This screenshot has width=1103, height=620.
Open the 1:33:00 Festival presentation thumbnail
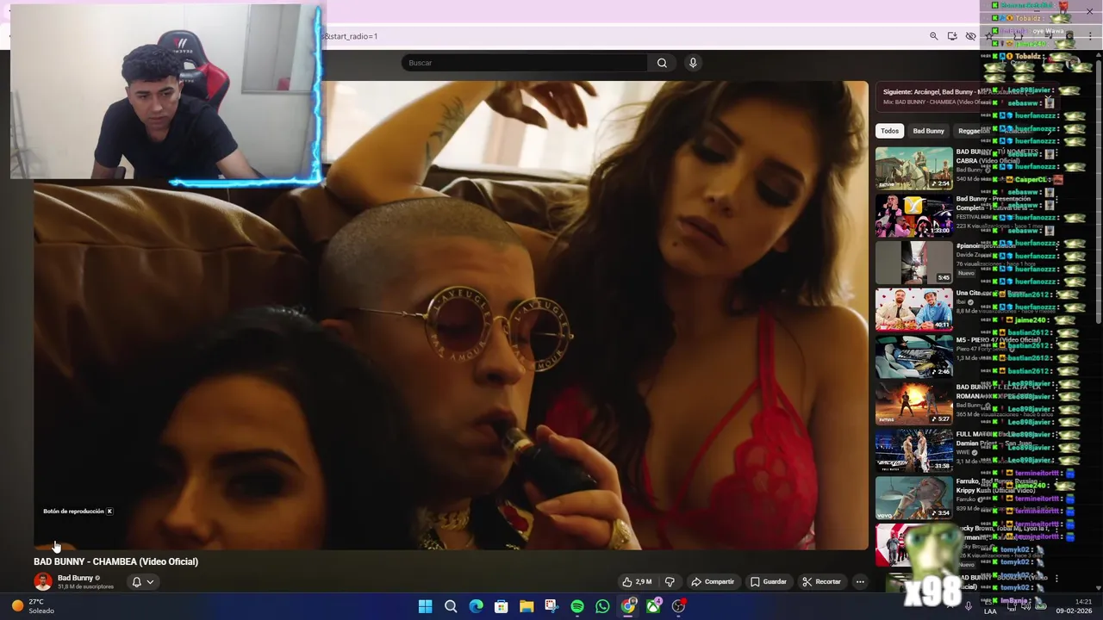click(x=914, y=215)
